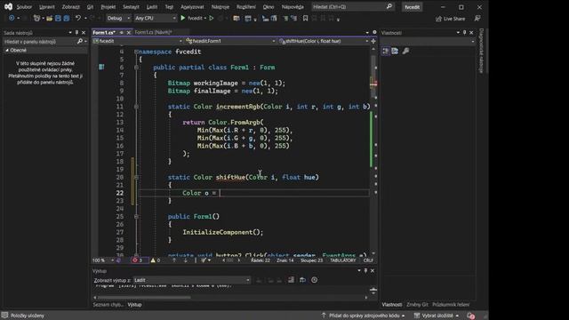This screenshot has height=320, width=569.
Task: Pin the Vlastnosti panel
Action: (x=464, y=33)
